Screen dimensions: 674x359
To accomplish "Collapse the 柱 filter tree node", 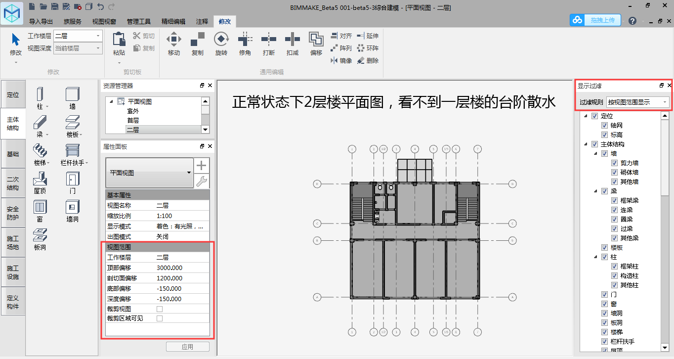I will [x=596, y=257].
